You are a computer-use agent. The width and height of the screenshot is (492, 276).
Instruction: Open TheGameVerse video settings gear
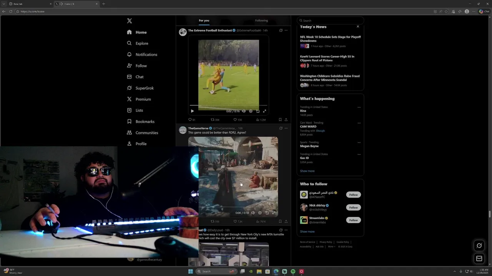[x=260, y=213]
